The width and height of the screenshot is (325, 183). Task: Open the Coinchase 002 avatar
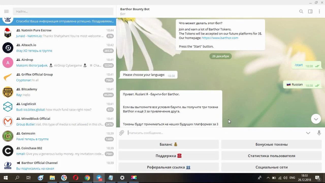coord(8,151)
